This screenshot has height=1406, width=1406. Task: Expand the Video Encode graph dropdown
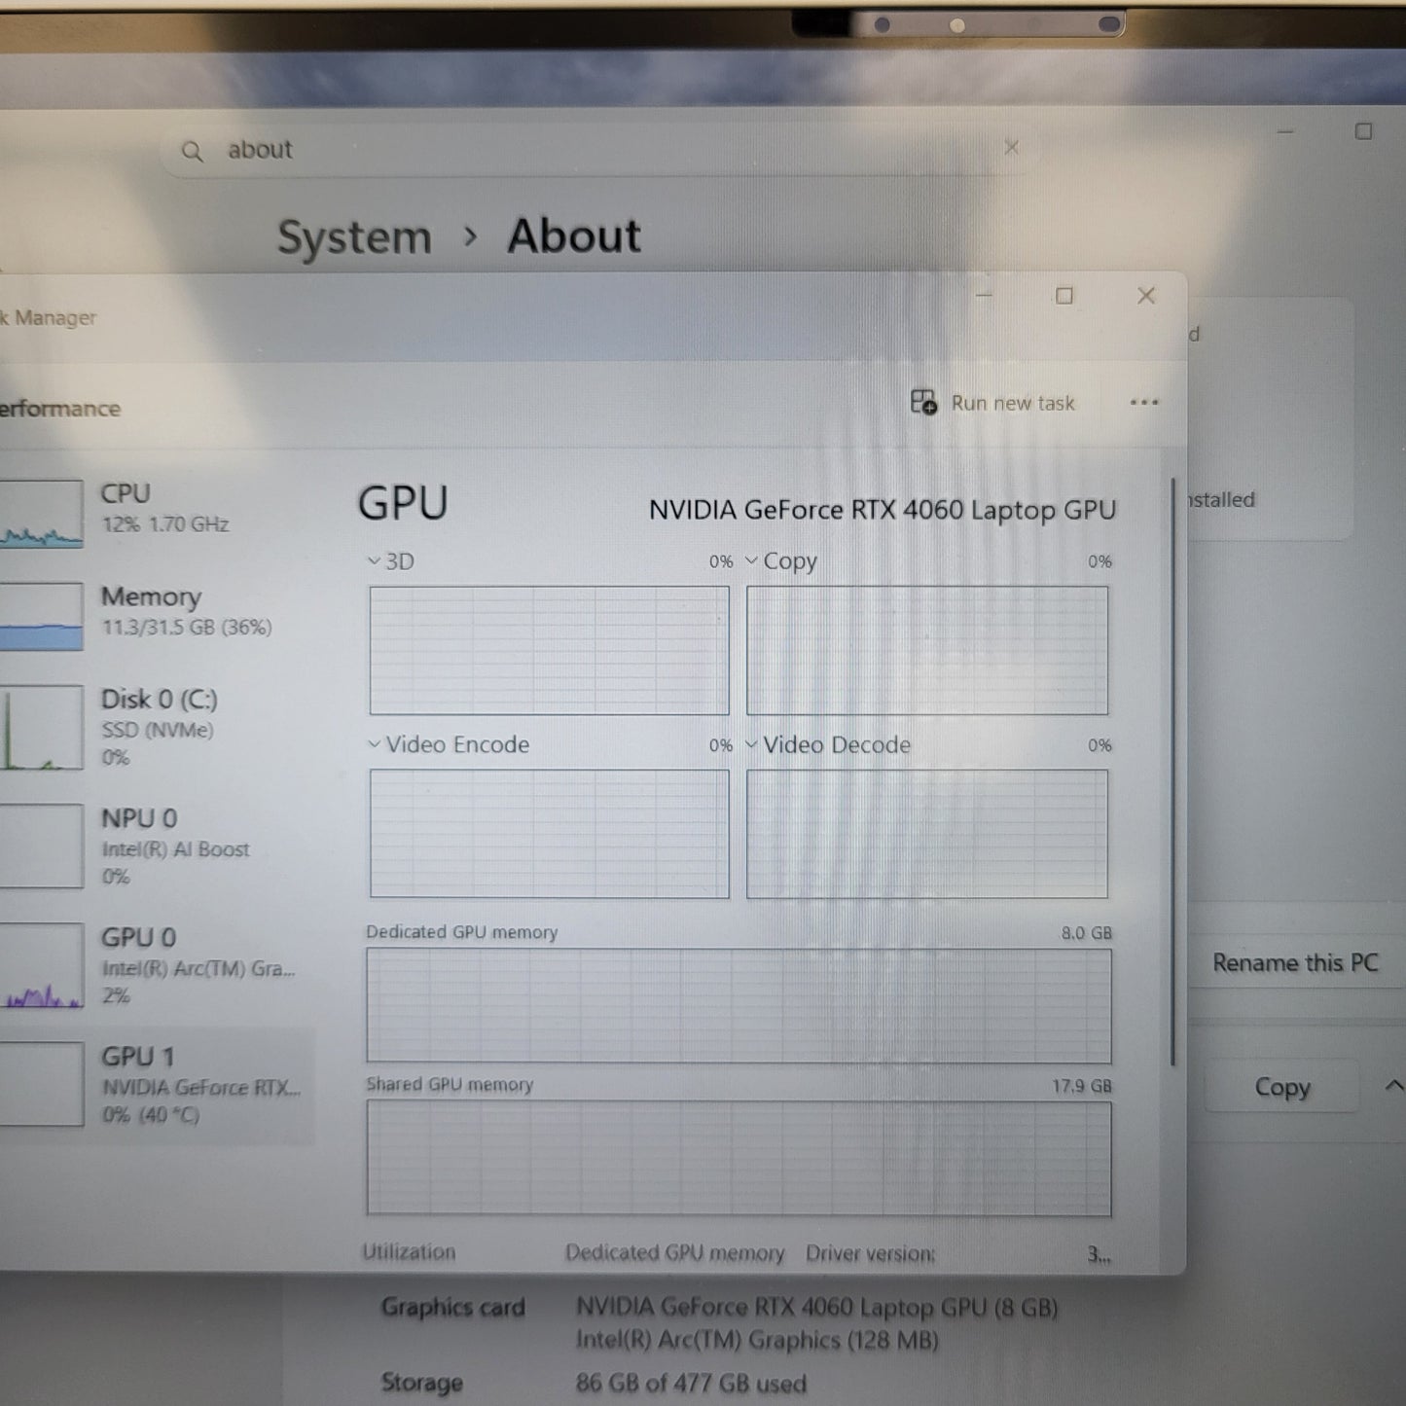374,744
